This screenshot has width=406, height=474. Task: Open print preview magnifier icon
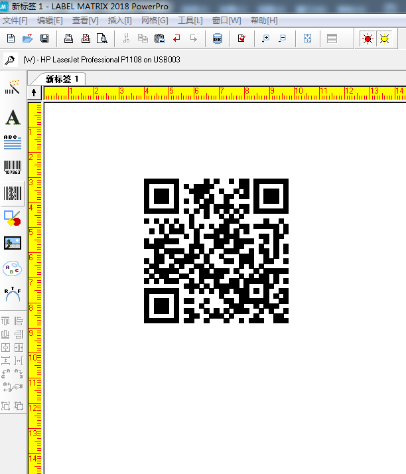coord(102,39)
